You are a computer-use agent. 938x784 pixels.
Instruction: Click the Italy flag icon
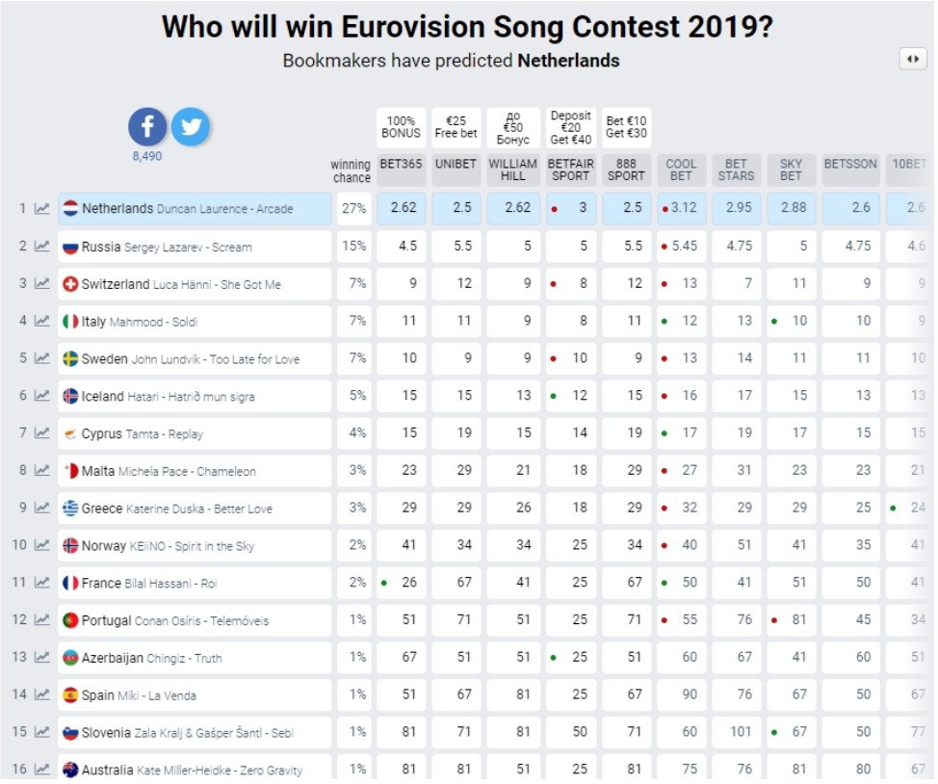click(x=69, y=322)
